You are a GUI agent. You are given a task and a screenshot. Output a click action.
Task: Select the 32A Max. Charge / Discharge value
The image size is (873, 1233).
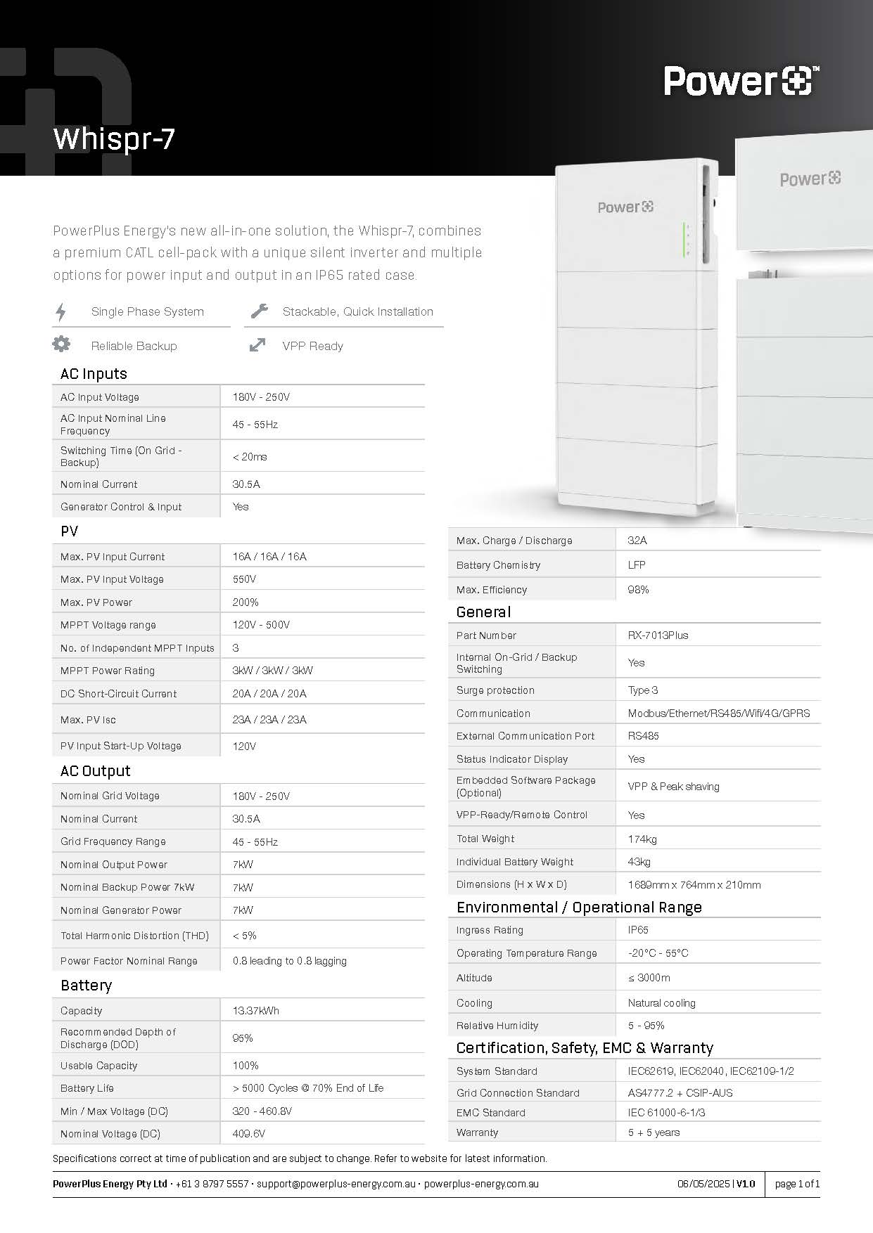coord(637,541)
